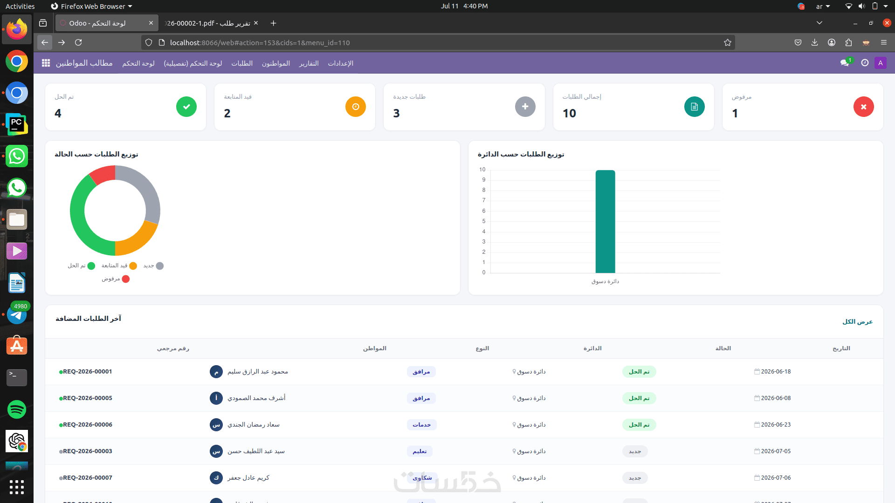This screenshot has height=503, width=895.
Task: Click the teal total requests document icon
Action: coord(695,107)
